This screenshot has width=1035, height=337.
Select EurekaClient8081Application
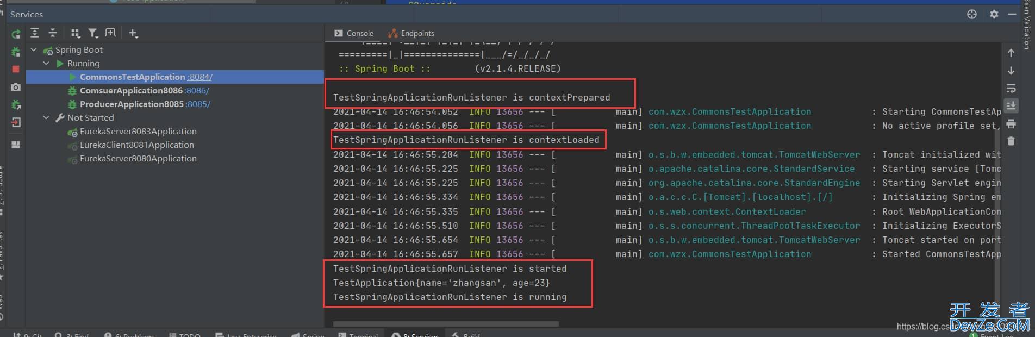[x=137, y=145]
